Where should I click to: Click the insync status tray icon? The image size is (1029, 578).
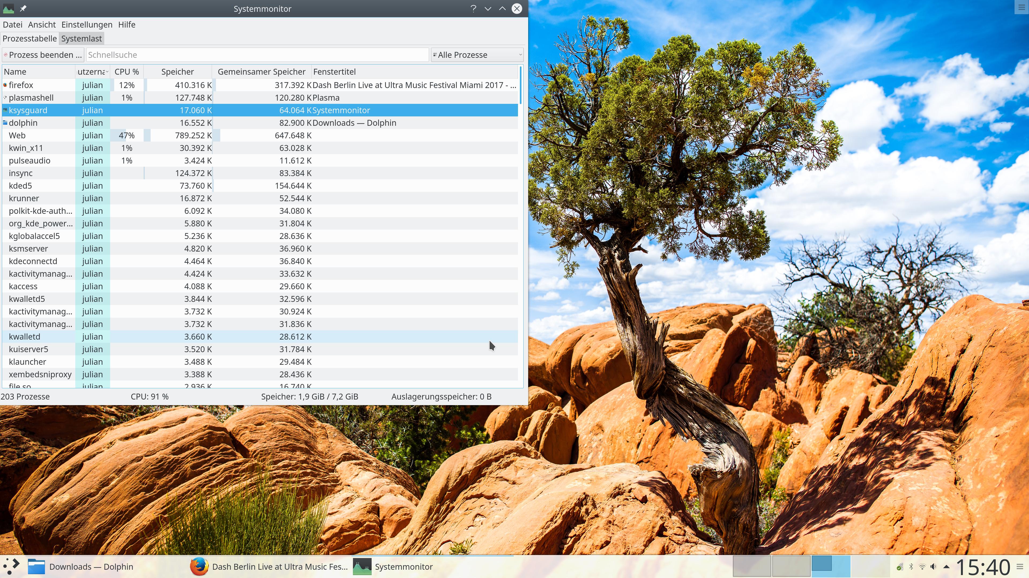pos(900,566)
